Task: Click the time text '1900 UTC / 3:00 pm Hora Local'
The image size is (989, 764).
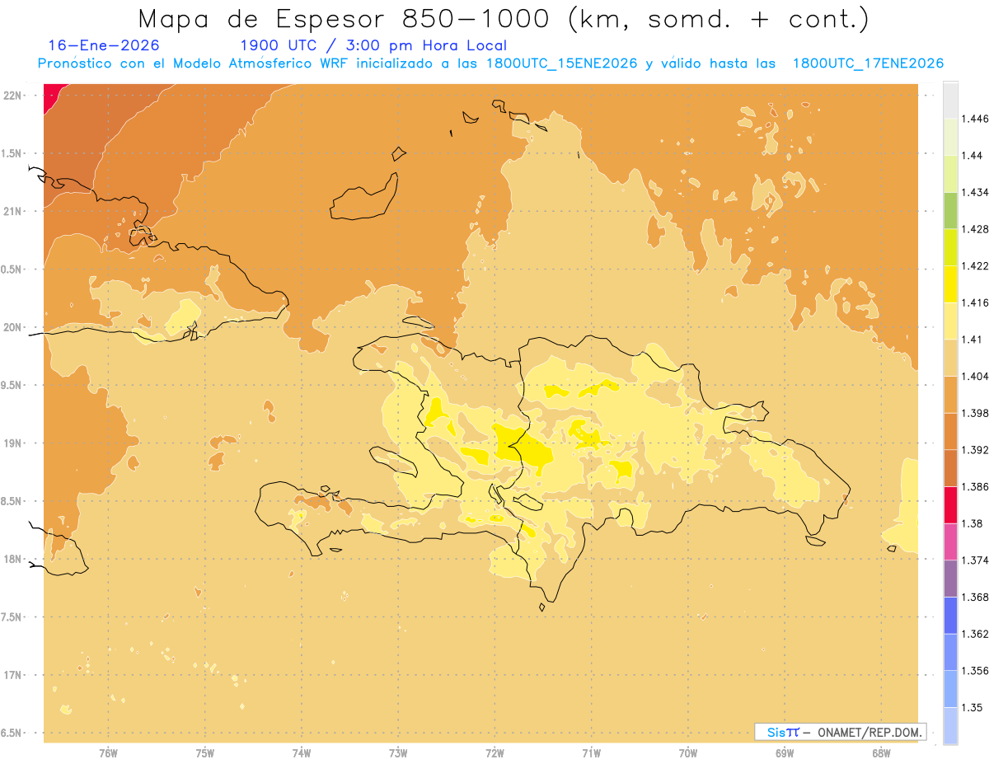Action: (373, 45)
